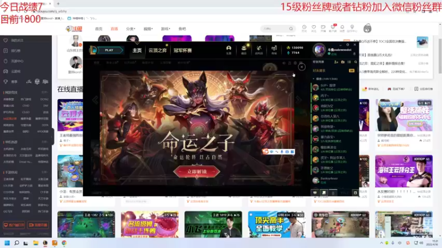
Task: Select friend Bankey4ever in friends list
Action: 334,180
